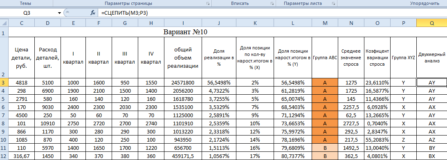This screenshot has height=160, width=447.
Task: Open Параметры страницы dialog launcher
Action: coord(208,4)
